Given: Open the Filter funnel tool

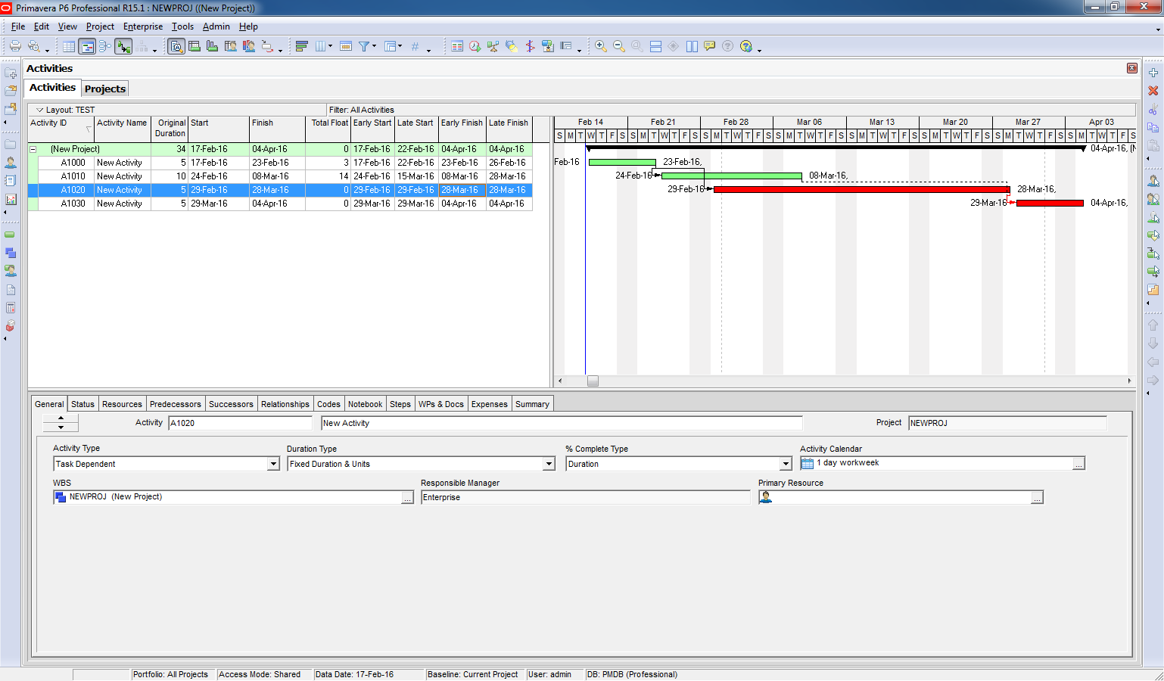Looking at the screenshot, I should pyautogui.click(x=364, y=46).
